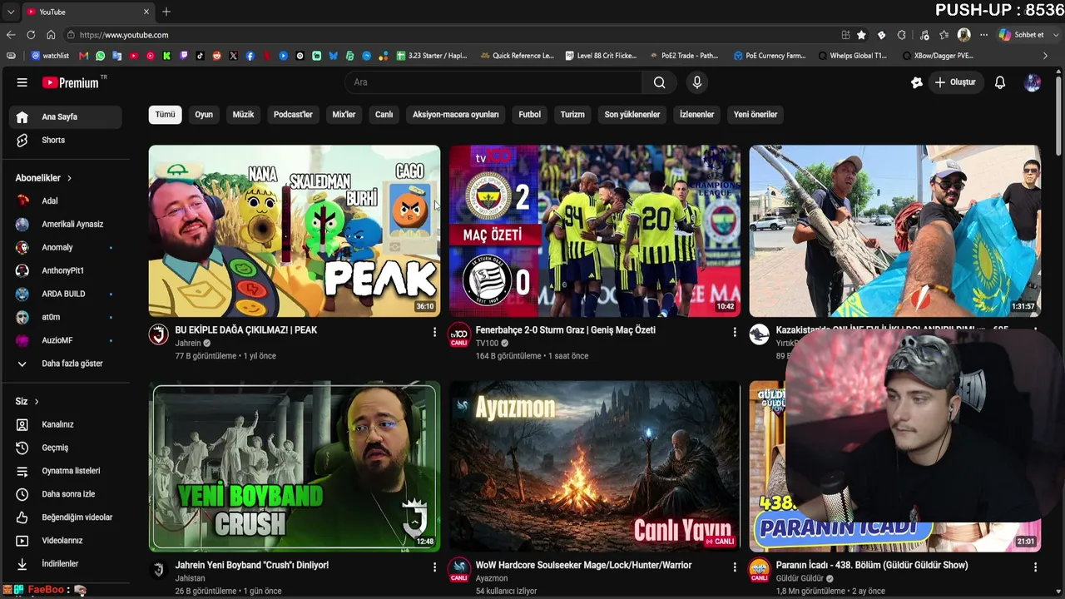Screen dimensions: 1065x599
Task: Go back with the browser back arrow
Action: tap(11, 35)
